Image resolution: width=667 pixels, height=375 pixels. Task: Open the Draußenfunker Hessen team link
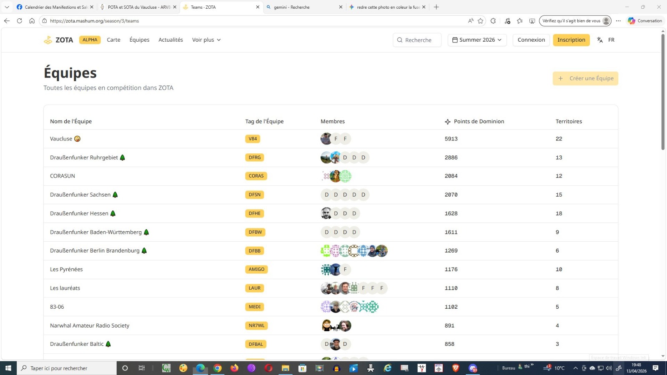79,213
